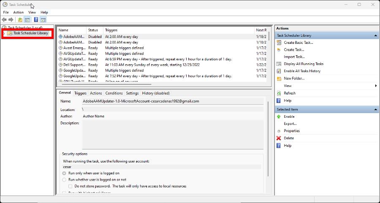Image resolution: width=380 pixels, height=203 pixels.
Task: Click Create Basic Task... link
Action: click(299, 43)
